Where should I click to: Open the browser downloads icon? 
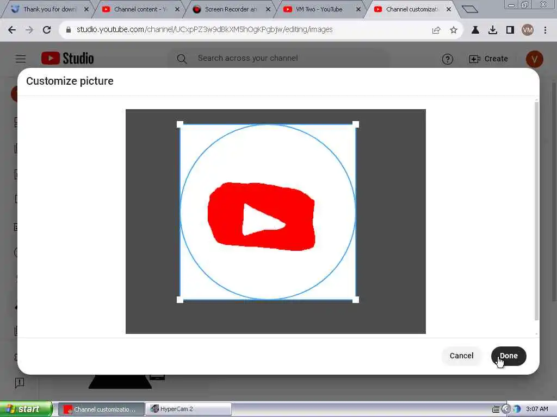pyautogui.click(x=493, y=30)
